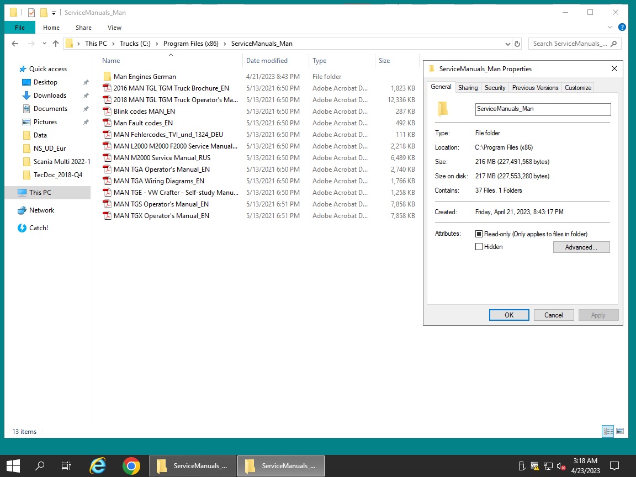This screenshot has height=477, width=636.
Task: Click PDF icon of MAN TGX Operator's Manual_EN
Action: pos(107,216)
